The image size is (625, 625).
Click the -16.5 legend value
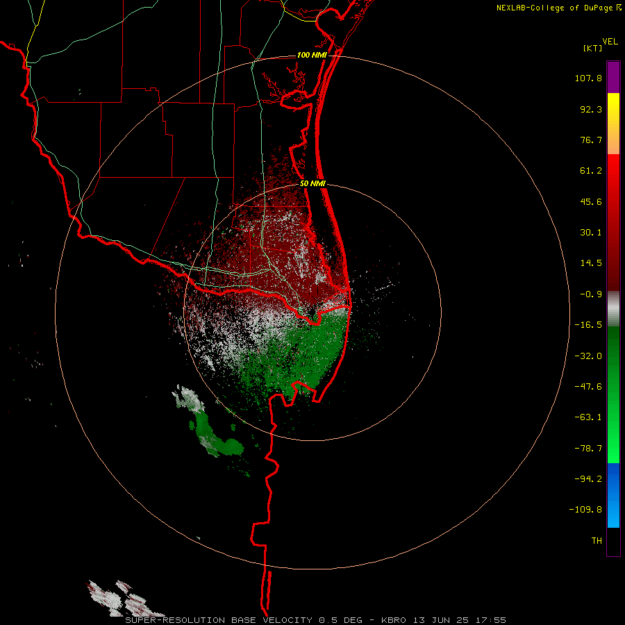click(x=588, y=325)
